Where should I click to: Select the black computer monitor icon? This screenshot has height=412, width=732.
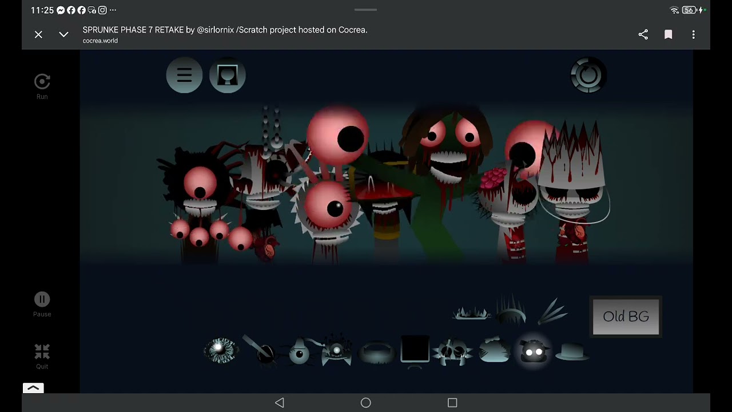click(415, 351)
